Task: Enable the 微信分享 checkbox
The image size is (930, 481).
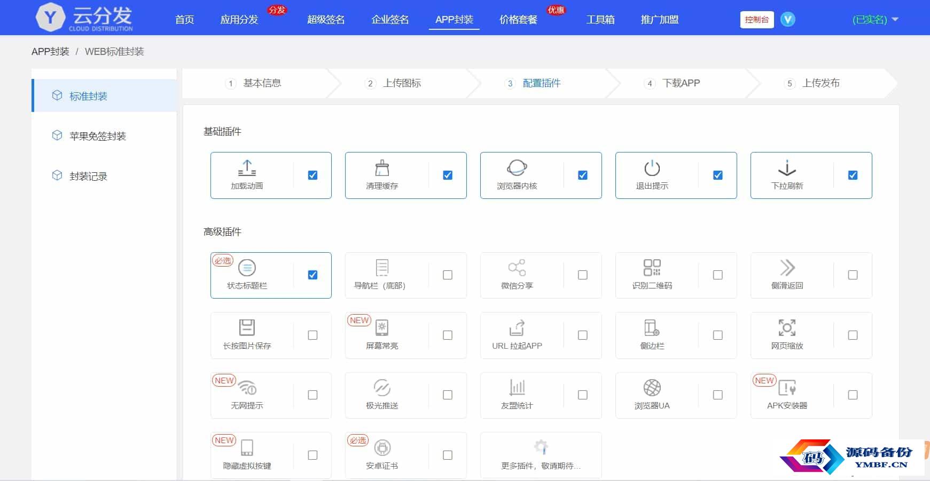Action: 583,275
